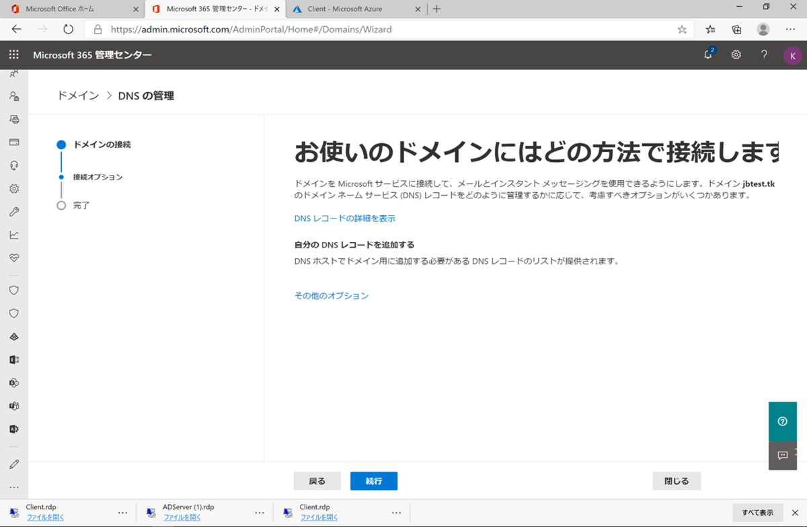The image size is (807, 527).
Task: Click the teal help assistant floating button
Action: [783, 421]
